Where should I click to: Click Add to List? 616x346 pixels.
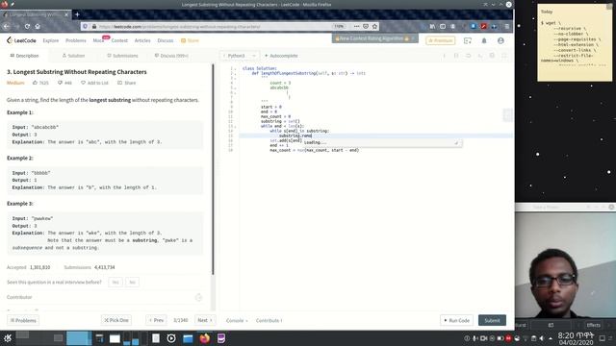(94, 83)
